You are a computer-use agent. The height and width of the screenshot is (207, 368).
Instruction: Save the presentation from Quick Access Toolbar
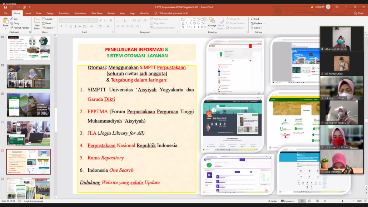tap(5, 7)
